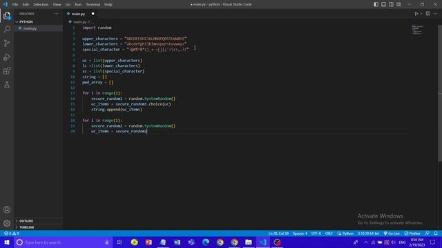Viewport: 442px width, 248px height.
Task: Change indentation via Spaces: 4
Action: coord(300,234)
